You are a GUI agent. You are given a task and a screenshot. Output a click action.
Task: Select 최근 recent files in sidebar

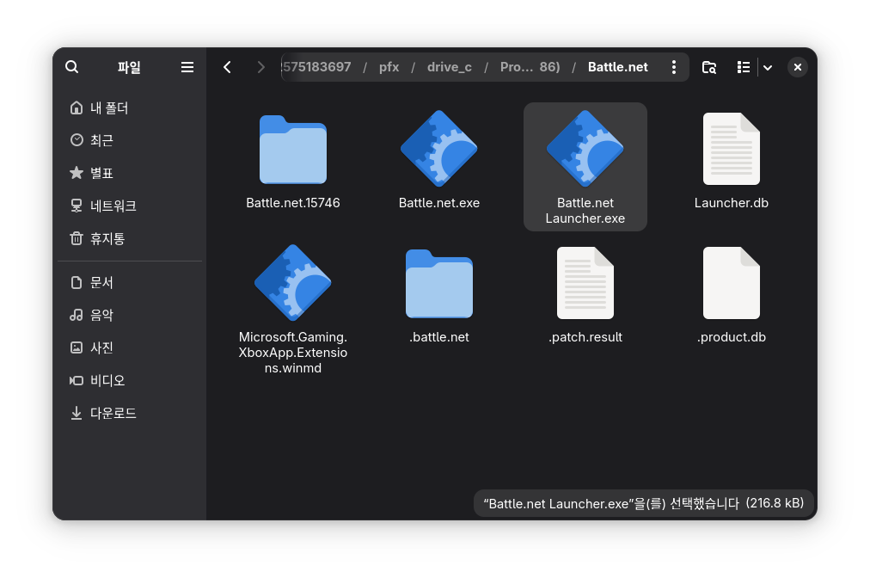click(101, 140)
